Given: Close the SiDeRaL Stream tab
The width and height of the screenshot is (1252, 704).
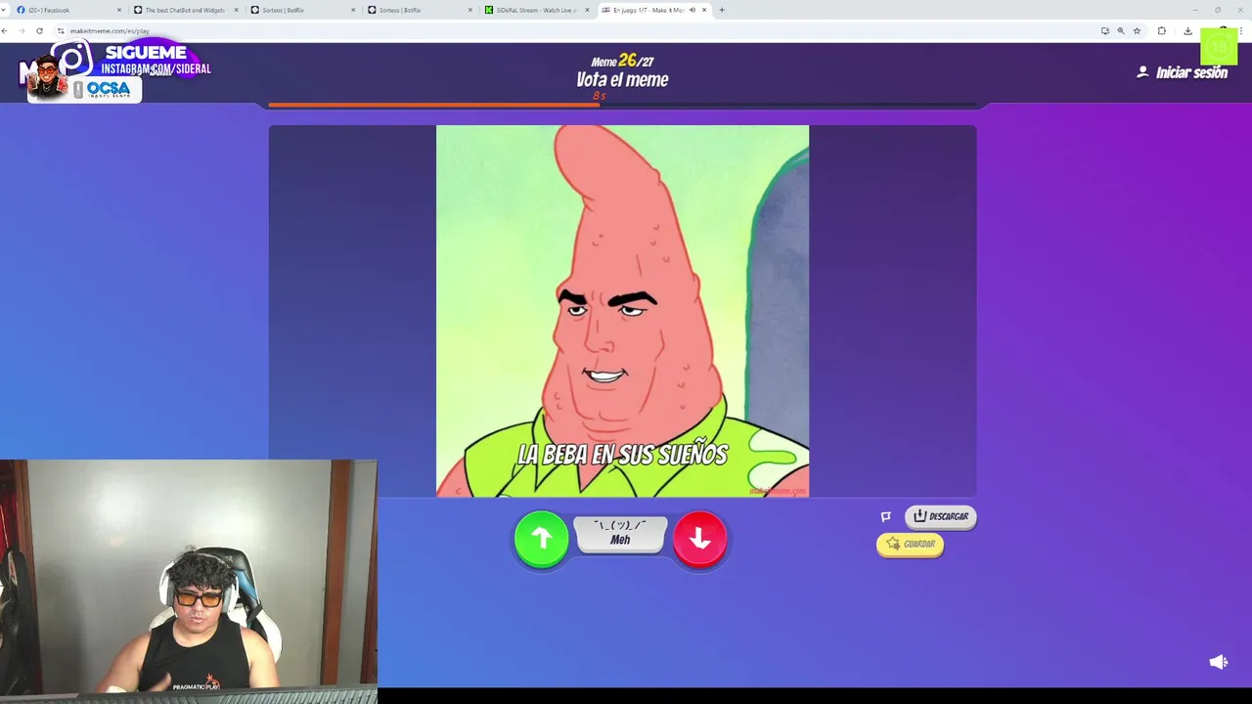Looking at the screenshot, I should click(x=587, y=10).
